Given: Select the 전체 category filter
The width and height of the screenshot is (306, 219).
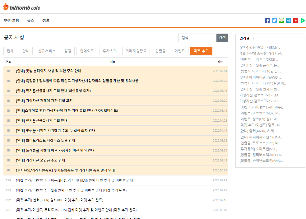Looking at the screenshot, I should (10, 51).
